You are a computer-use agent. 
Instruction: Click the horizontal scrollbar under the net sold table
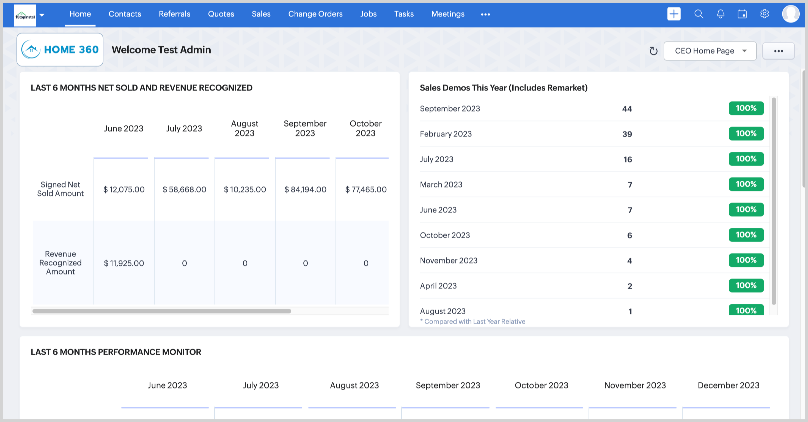[161, 311]
